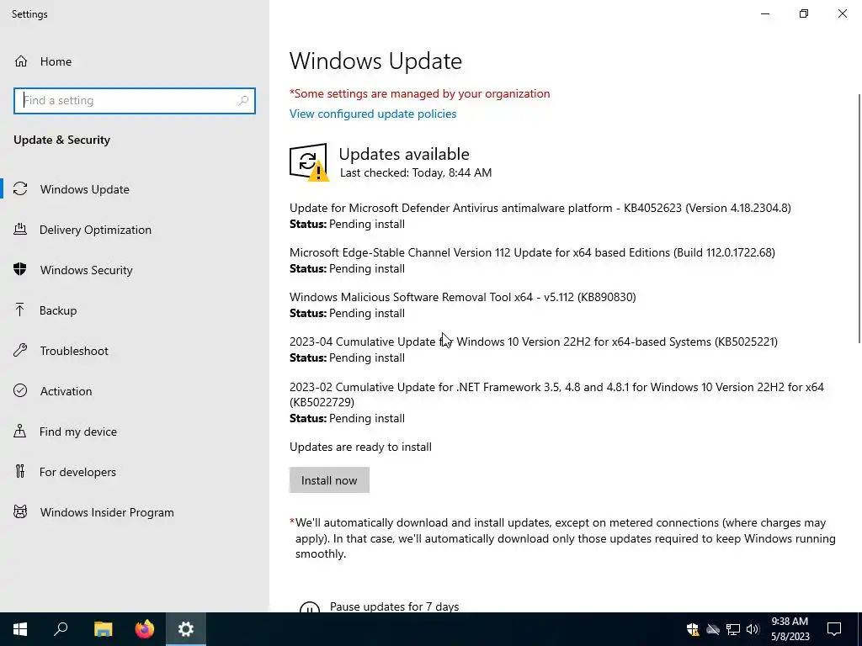Open File Explorer from the taskbar
The image size is (862, 646).
103,629
